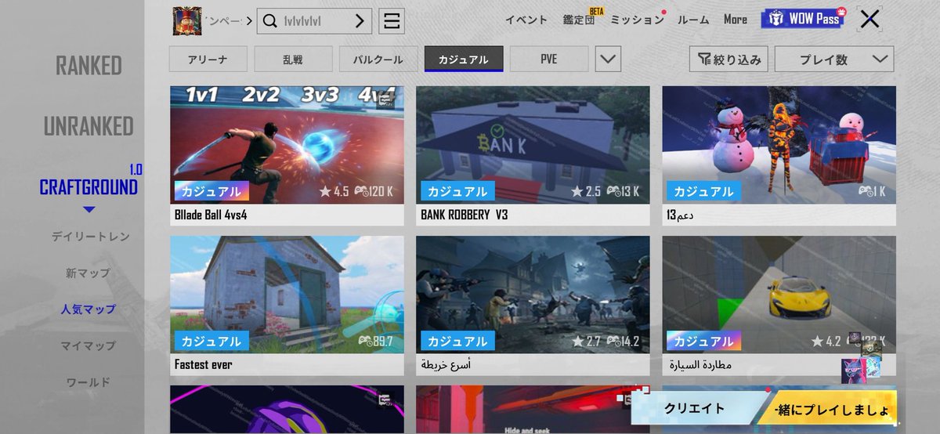Click カジュアル tag on Fastest ever card
The image size is (940, 434).
point(211,342)
